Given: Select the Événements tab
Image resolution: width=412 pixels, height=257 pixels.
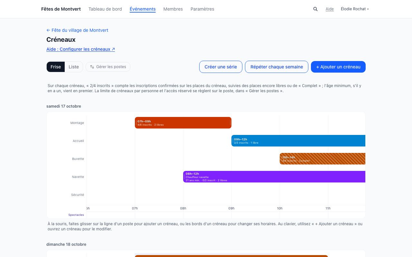Looking at the screenshot, I should 143,9.
